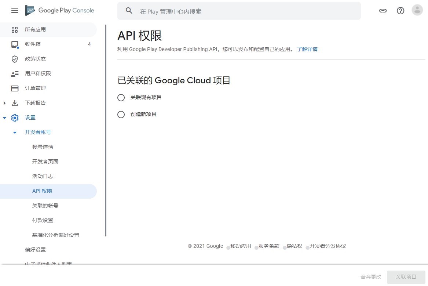Click the 设置 gear icon
Viewport: 428px width, 286px height.
click(x=15, y=118)
